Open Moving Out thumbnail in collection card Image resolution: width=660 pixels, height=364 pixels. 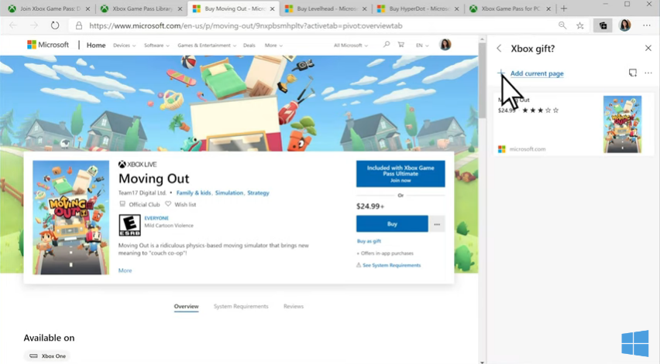[622, 124]
